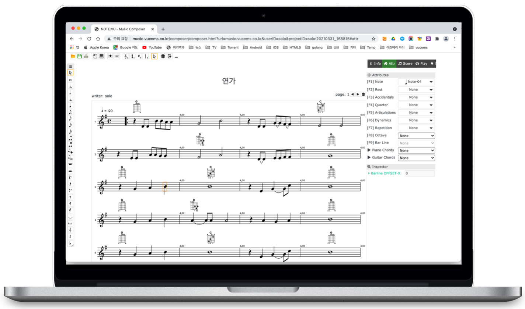Open the [F8] Octave dropdown

[x=416, y=135]
